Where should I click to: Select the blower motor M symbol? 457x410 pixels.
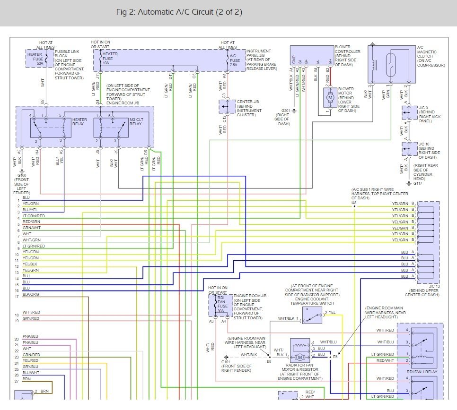(330, 97)
